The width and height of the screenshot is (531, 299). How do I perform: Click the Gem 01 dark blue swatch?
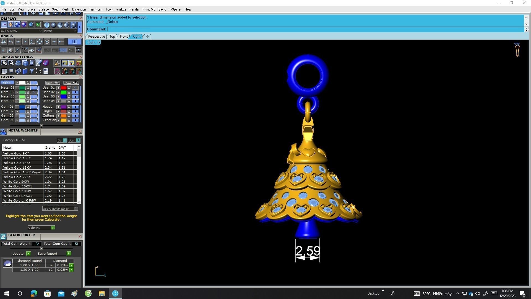pos(22,107)
